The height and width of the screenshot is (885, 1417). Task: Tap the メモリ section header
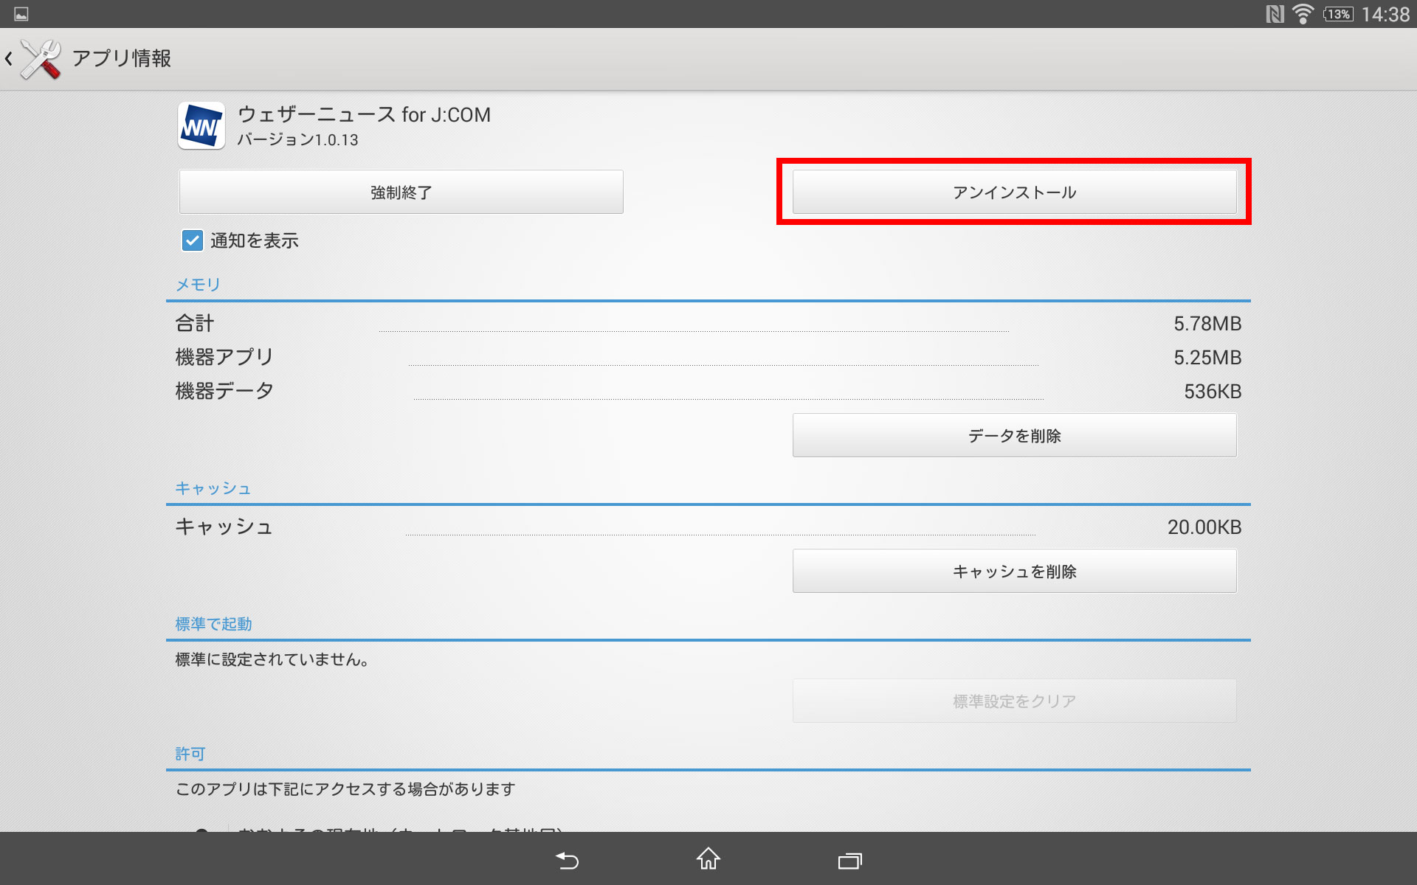(198, 285)
